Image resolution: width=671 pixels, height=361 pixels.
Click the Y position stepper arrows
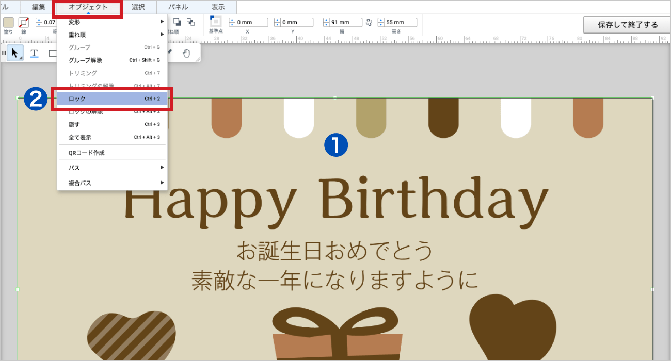(277, 22)
